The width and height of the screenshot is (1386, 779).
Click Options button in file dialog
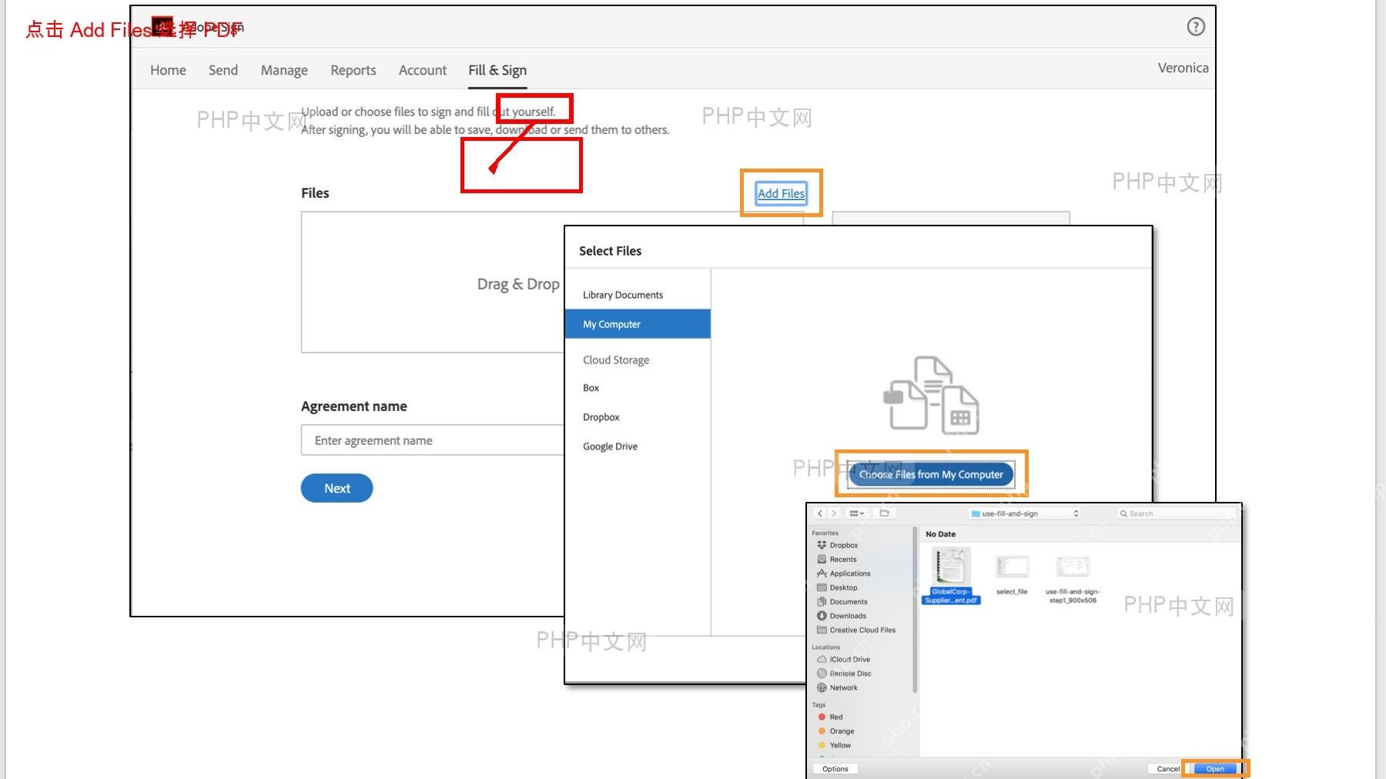click(835, 769)
